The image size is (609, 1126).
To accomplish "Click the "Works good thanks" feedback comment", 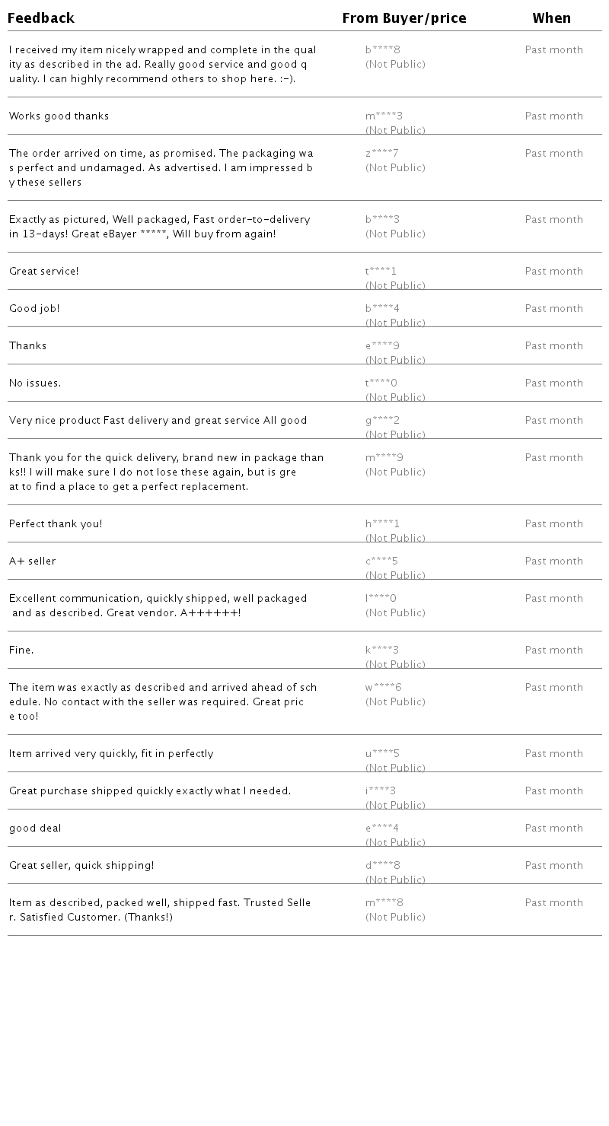I will pos(59,116).
